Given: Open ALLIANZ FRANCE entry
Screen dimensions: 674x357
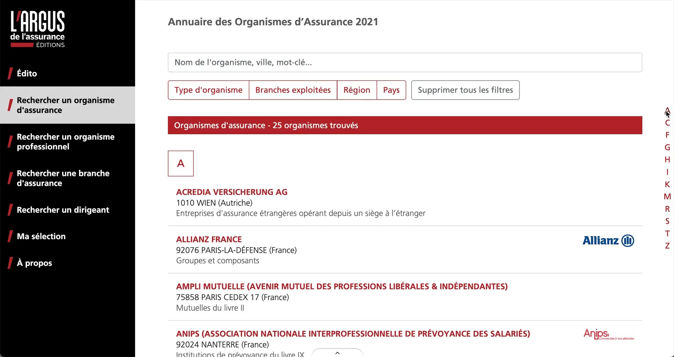Looking at the screenshot, I should (x=209, y=240).
